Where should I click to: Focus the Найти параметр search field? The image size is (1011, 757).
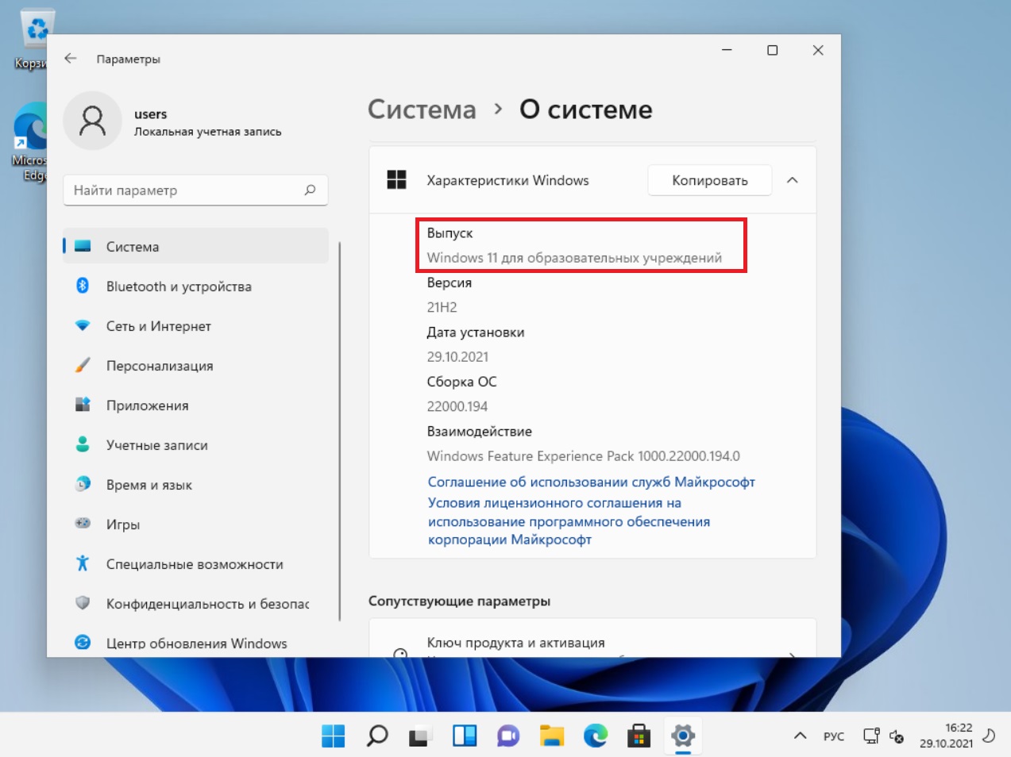195,190
